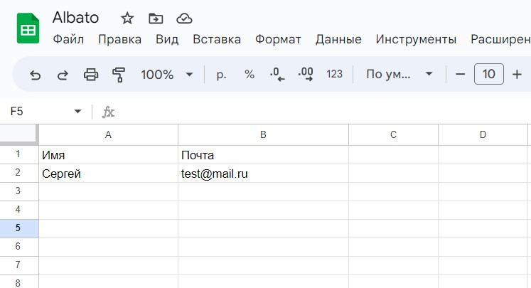
Task: Format the cell as percent
Action: coord(250,74)
